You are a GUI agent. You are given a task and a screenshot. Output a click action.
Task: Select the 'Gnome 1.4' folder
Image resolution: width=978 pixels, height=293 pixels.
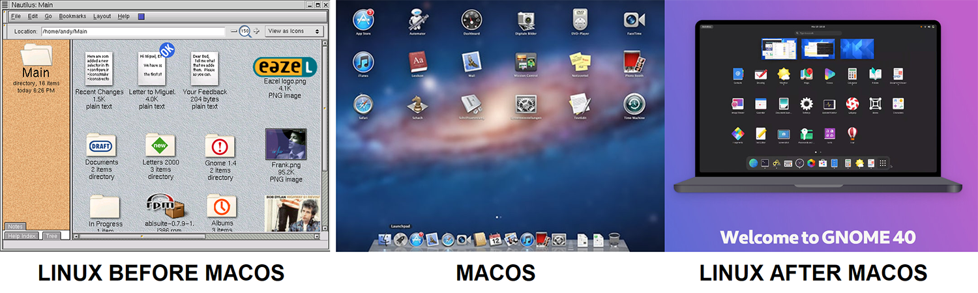(220, 146)
